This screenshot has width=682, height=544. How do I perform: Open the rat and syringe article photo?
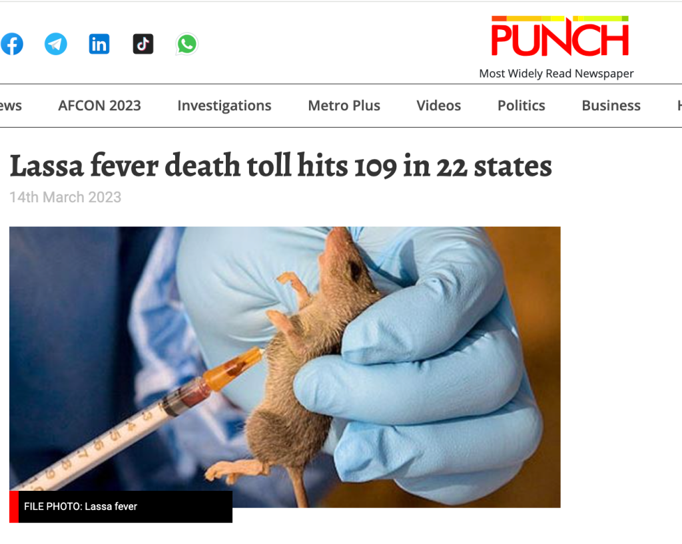click(x=285, y=367)
